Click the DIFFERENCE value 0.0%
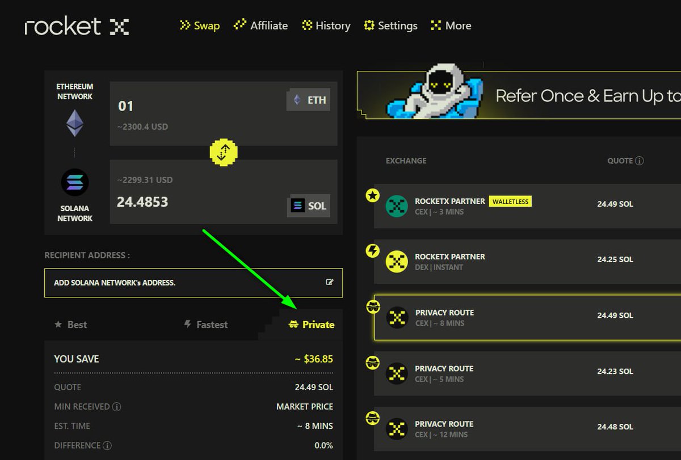The height and width of the screenshot is (460, 681). coord(323,446)
